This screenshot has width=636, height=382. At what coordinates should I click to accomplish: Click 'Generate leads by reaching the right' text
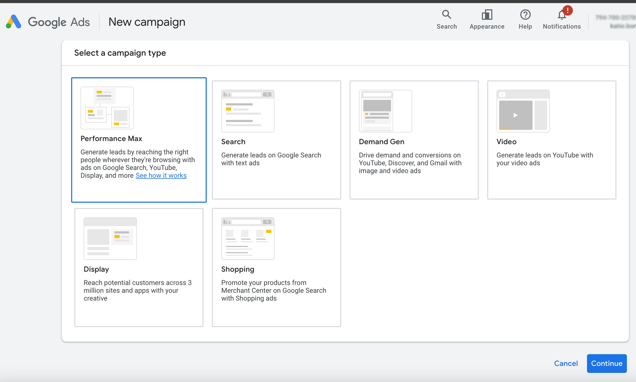137,164
